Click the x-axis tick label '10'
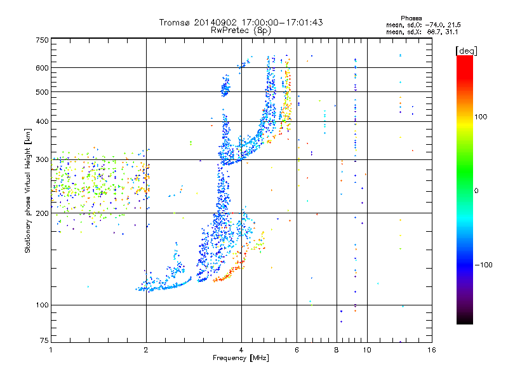This screenshot has height=381, width=508. click(x=367, y=350)
